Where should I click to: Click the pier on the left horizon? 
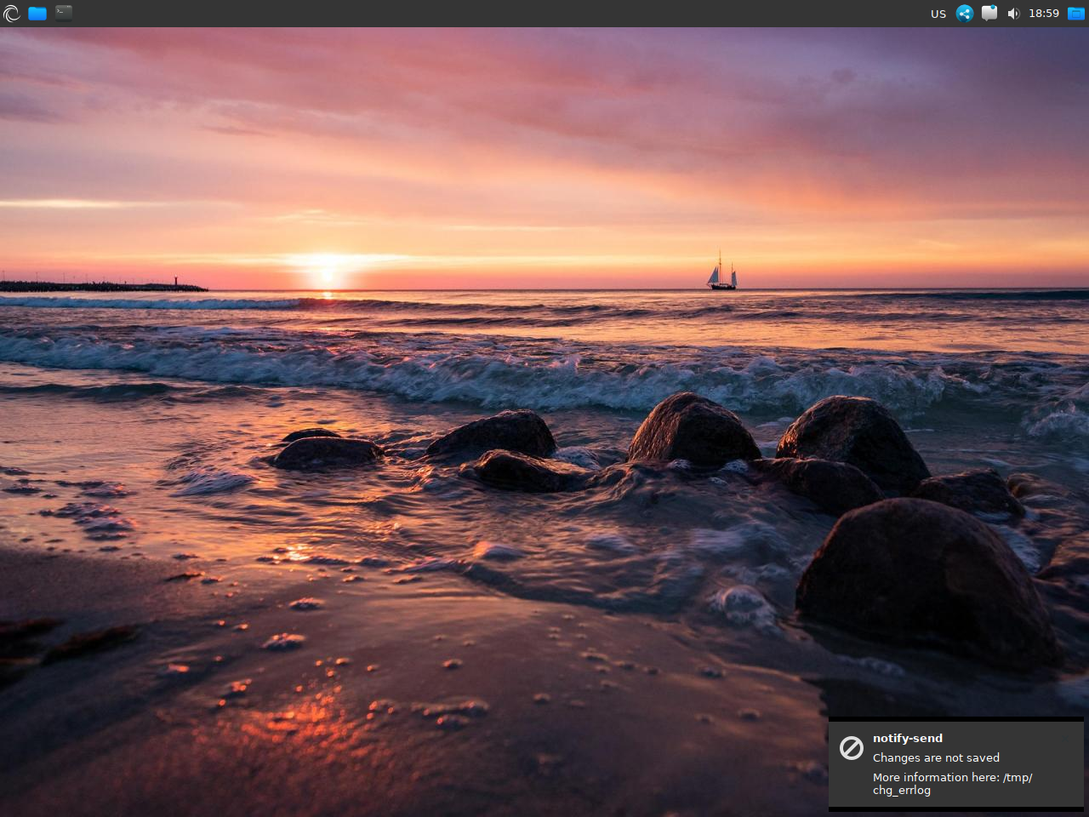pos(102,287)
